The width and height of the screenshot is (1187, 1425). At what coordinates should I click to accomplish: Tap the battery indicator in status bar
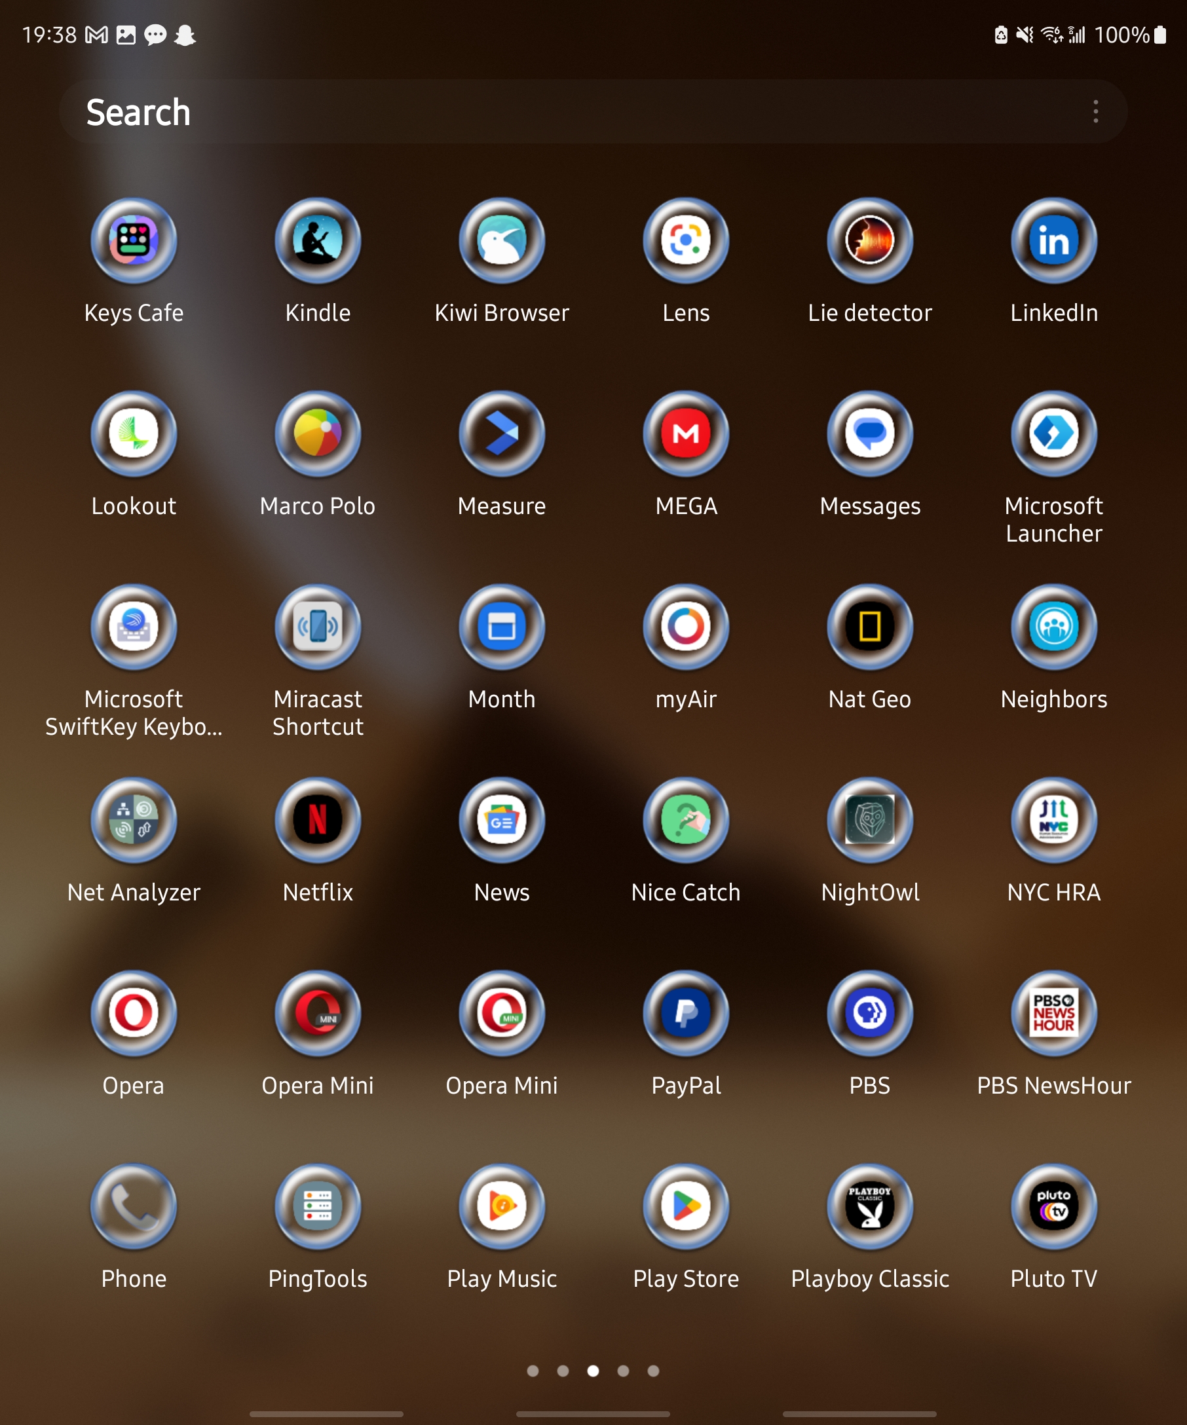[1160, 35]
